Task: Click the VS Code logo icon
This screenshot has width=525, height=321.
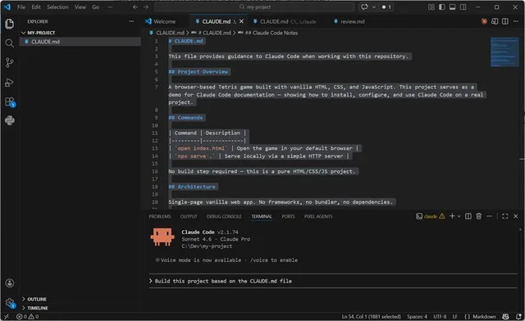Action: tap(7, 7)
